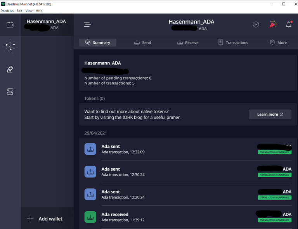Viewport: 298px width, 229px height.
Task: Click the plus icon beside Add wallet
Action: 30,219
